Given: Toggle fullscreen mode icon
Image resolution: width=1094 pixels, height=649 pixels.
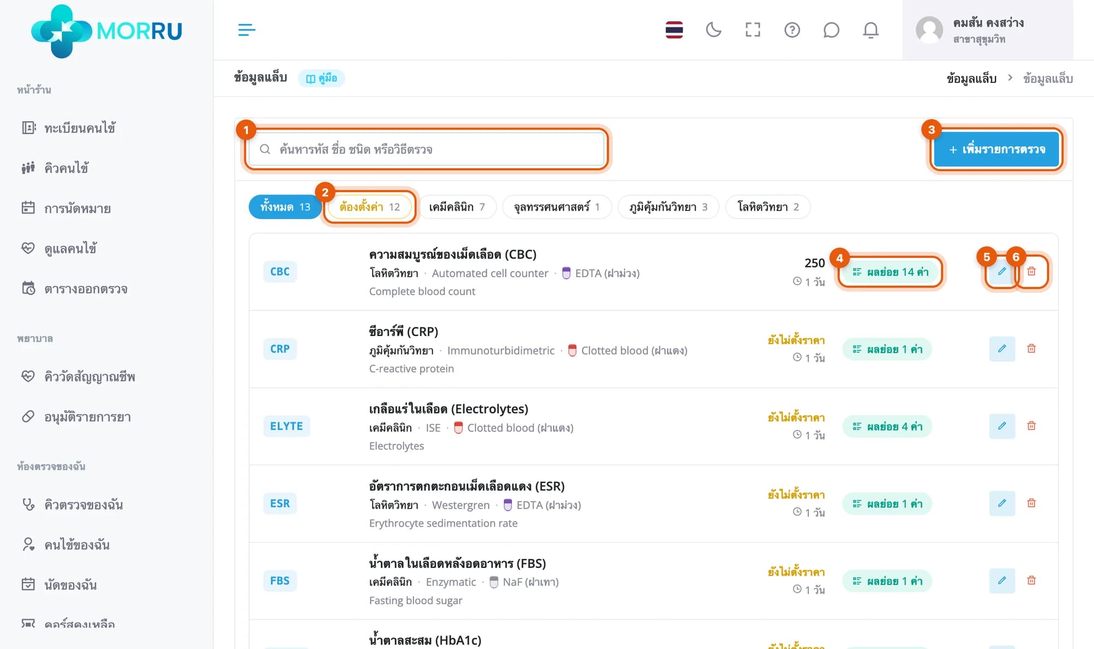Looking at the screenshot, I should click(753, 29).
